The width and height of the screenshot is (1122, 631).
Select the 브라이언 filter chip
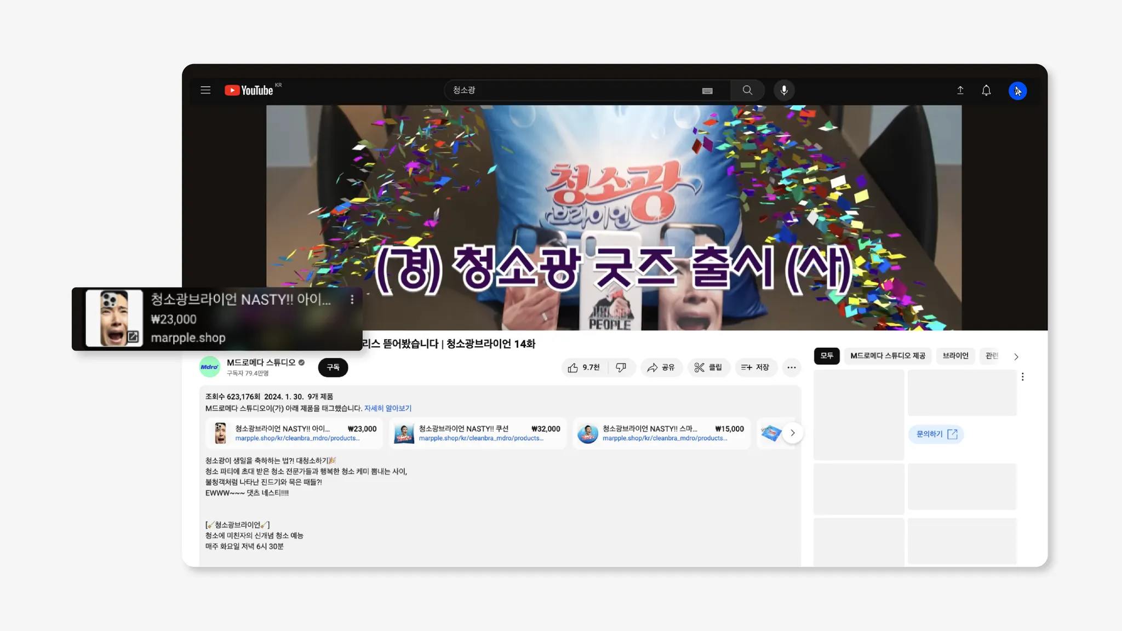tap(955, 356)
